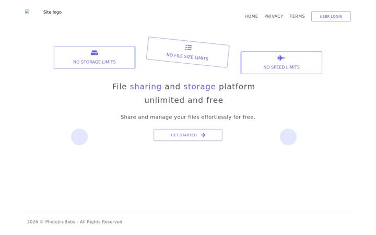Image resolution: width=376 pixels, height=235 pixels.
Task: Click the arrow icon in GET STARTED
Action: tap(203, 135)
